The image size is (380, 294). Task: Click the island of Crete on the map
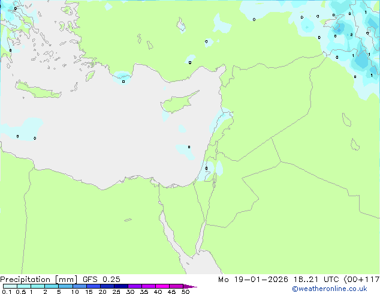tap(38, 90)
